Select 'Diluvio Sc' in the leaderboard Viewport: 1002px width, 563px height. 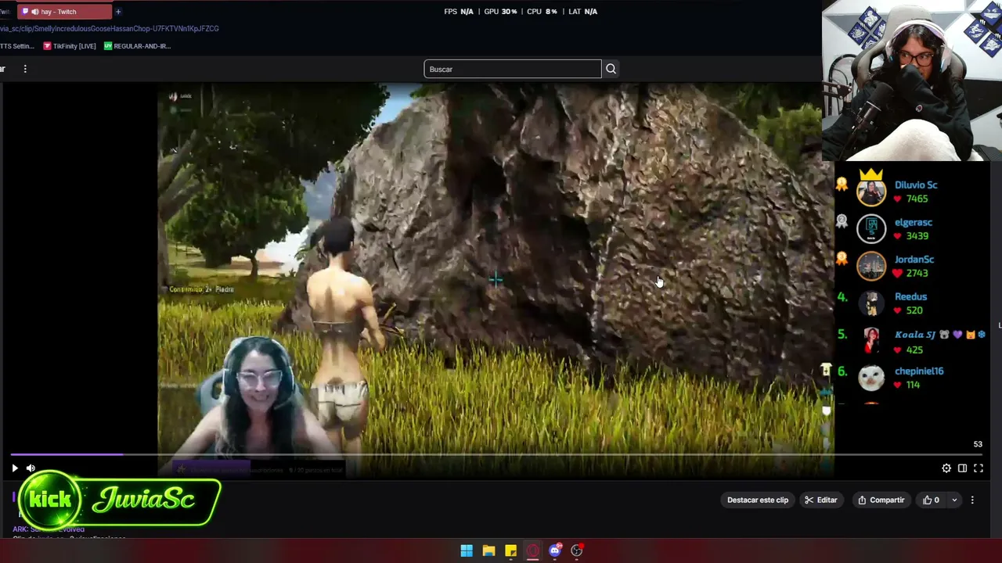[916, 185]
